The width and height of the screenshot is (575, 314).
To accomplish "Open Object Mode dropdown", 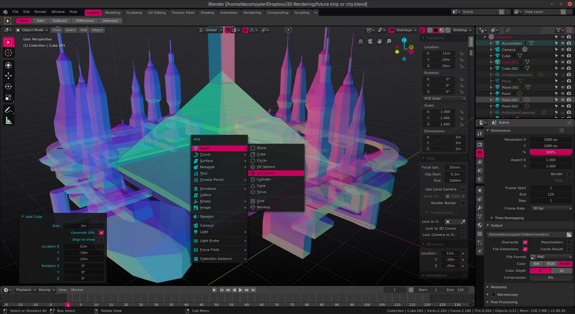I will coord(32,30).
